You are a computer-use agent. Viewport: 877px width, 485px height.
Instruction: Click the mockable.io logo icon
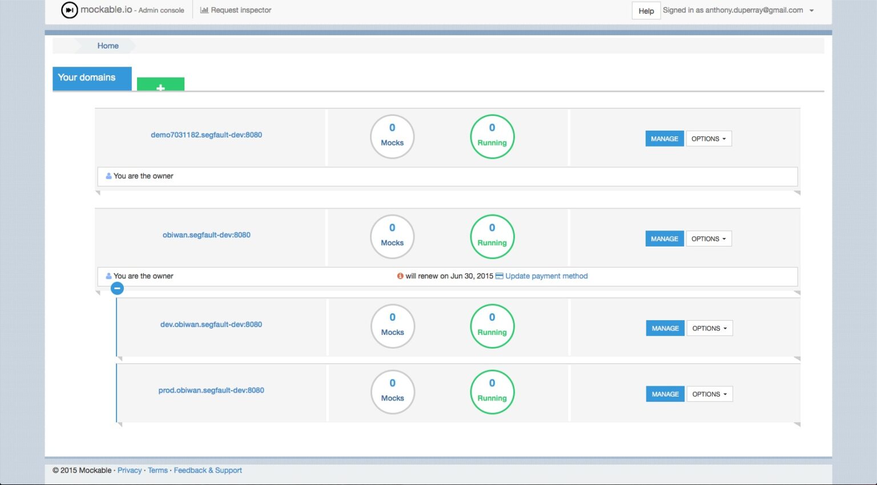point(69,10)
